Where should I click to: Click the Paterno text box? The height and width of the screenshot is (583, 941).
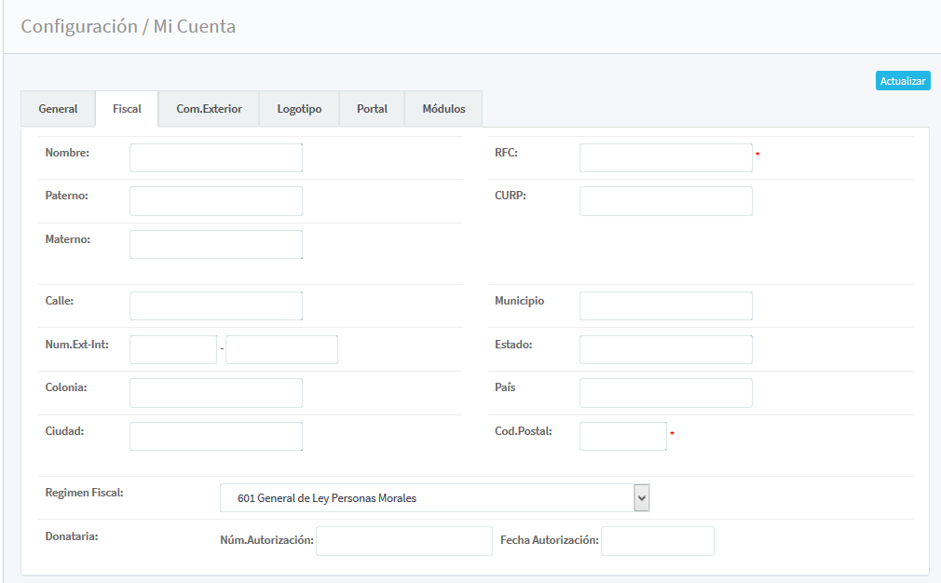[216, 201]
